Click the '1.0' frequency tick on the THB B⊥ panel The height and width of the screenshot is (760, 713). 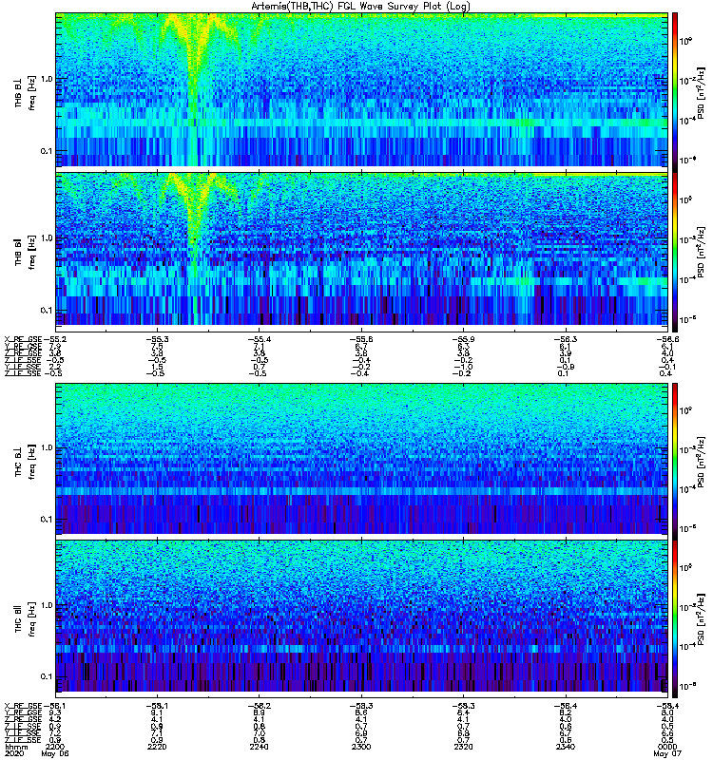[x=47, y=80]
